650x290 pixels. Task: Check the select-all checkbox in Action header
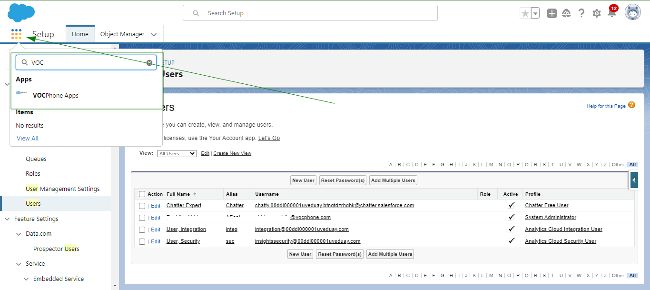coord(142,194)
